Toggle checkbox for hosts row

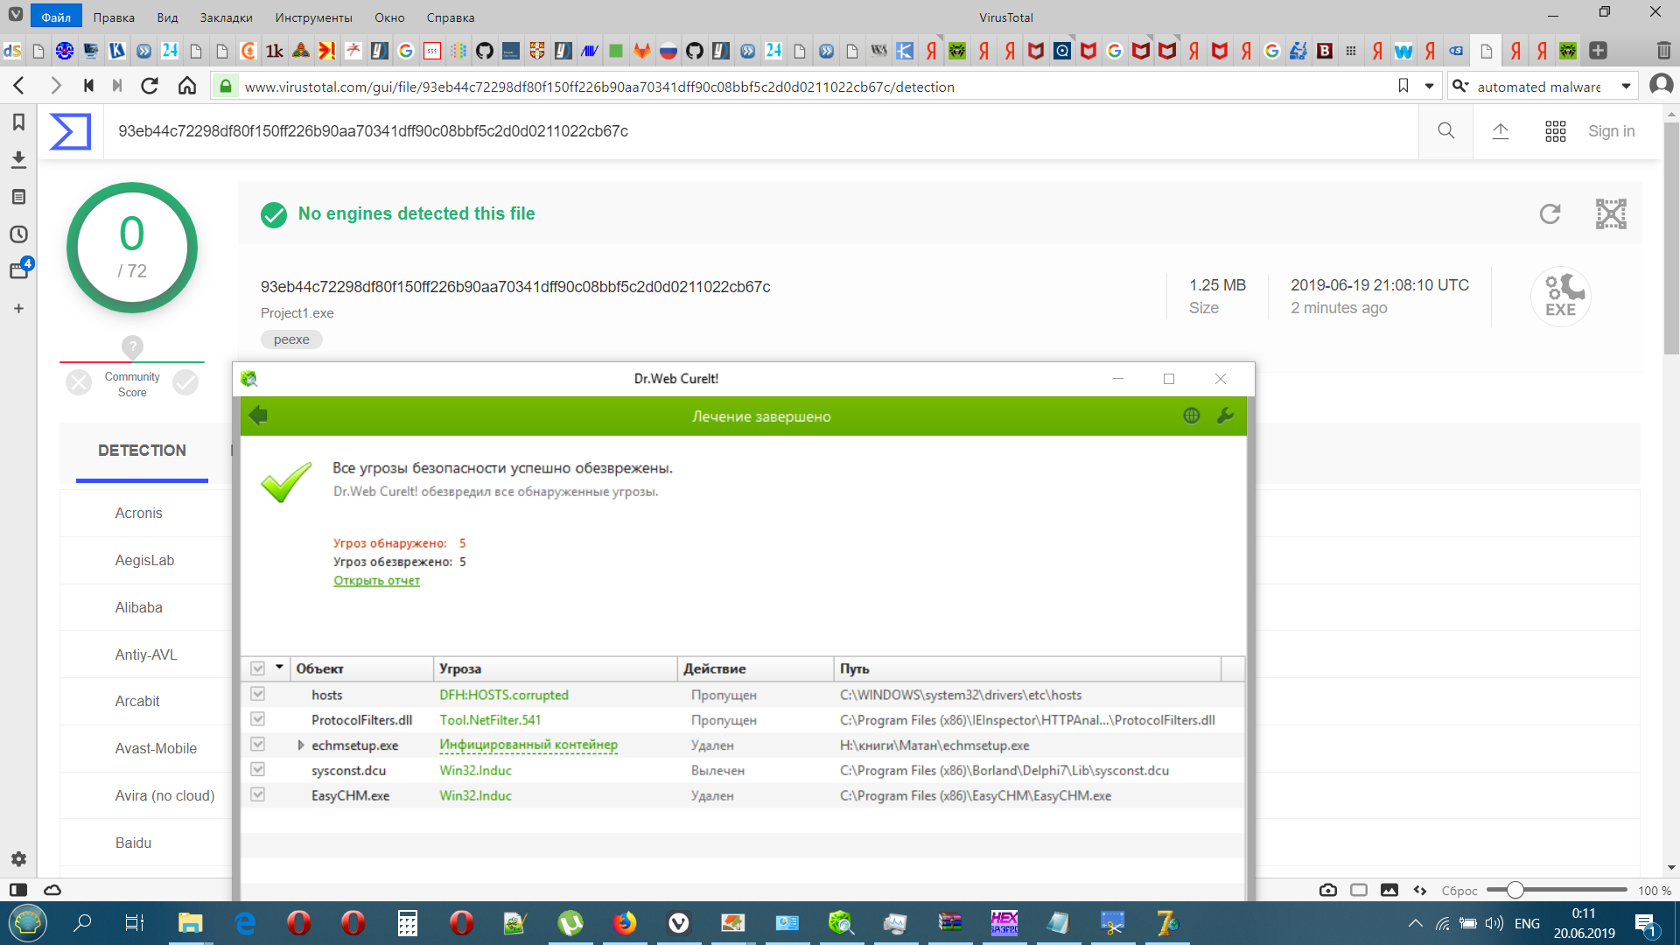(257, 694)
